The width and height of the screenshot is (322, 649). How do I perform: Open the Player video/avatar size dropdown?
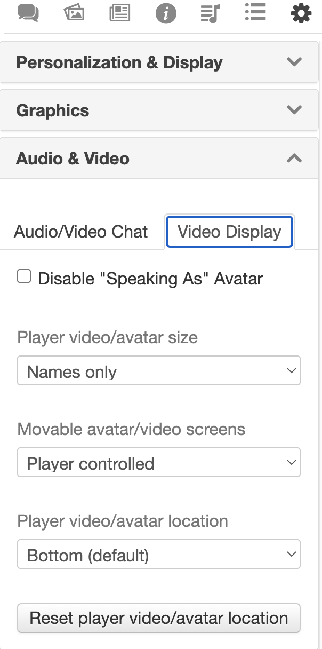point(159,371)
